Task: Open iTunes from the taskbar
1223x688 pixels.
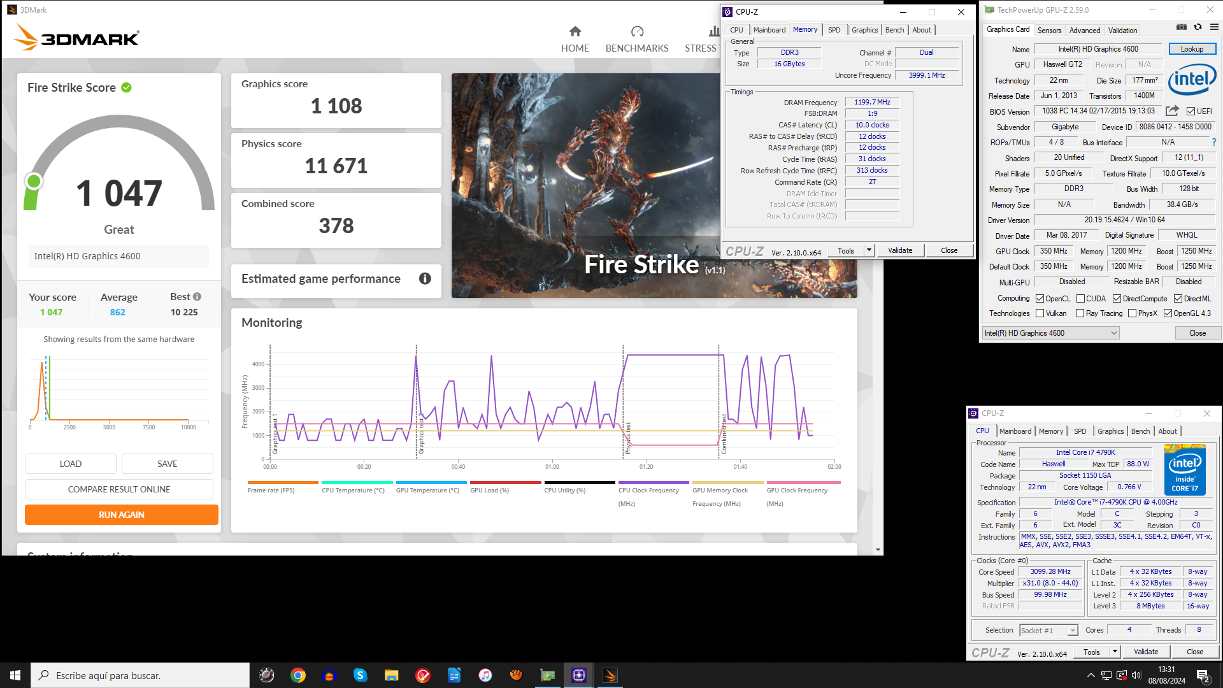Action: (x=485, y=675)
